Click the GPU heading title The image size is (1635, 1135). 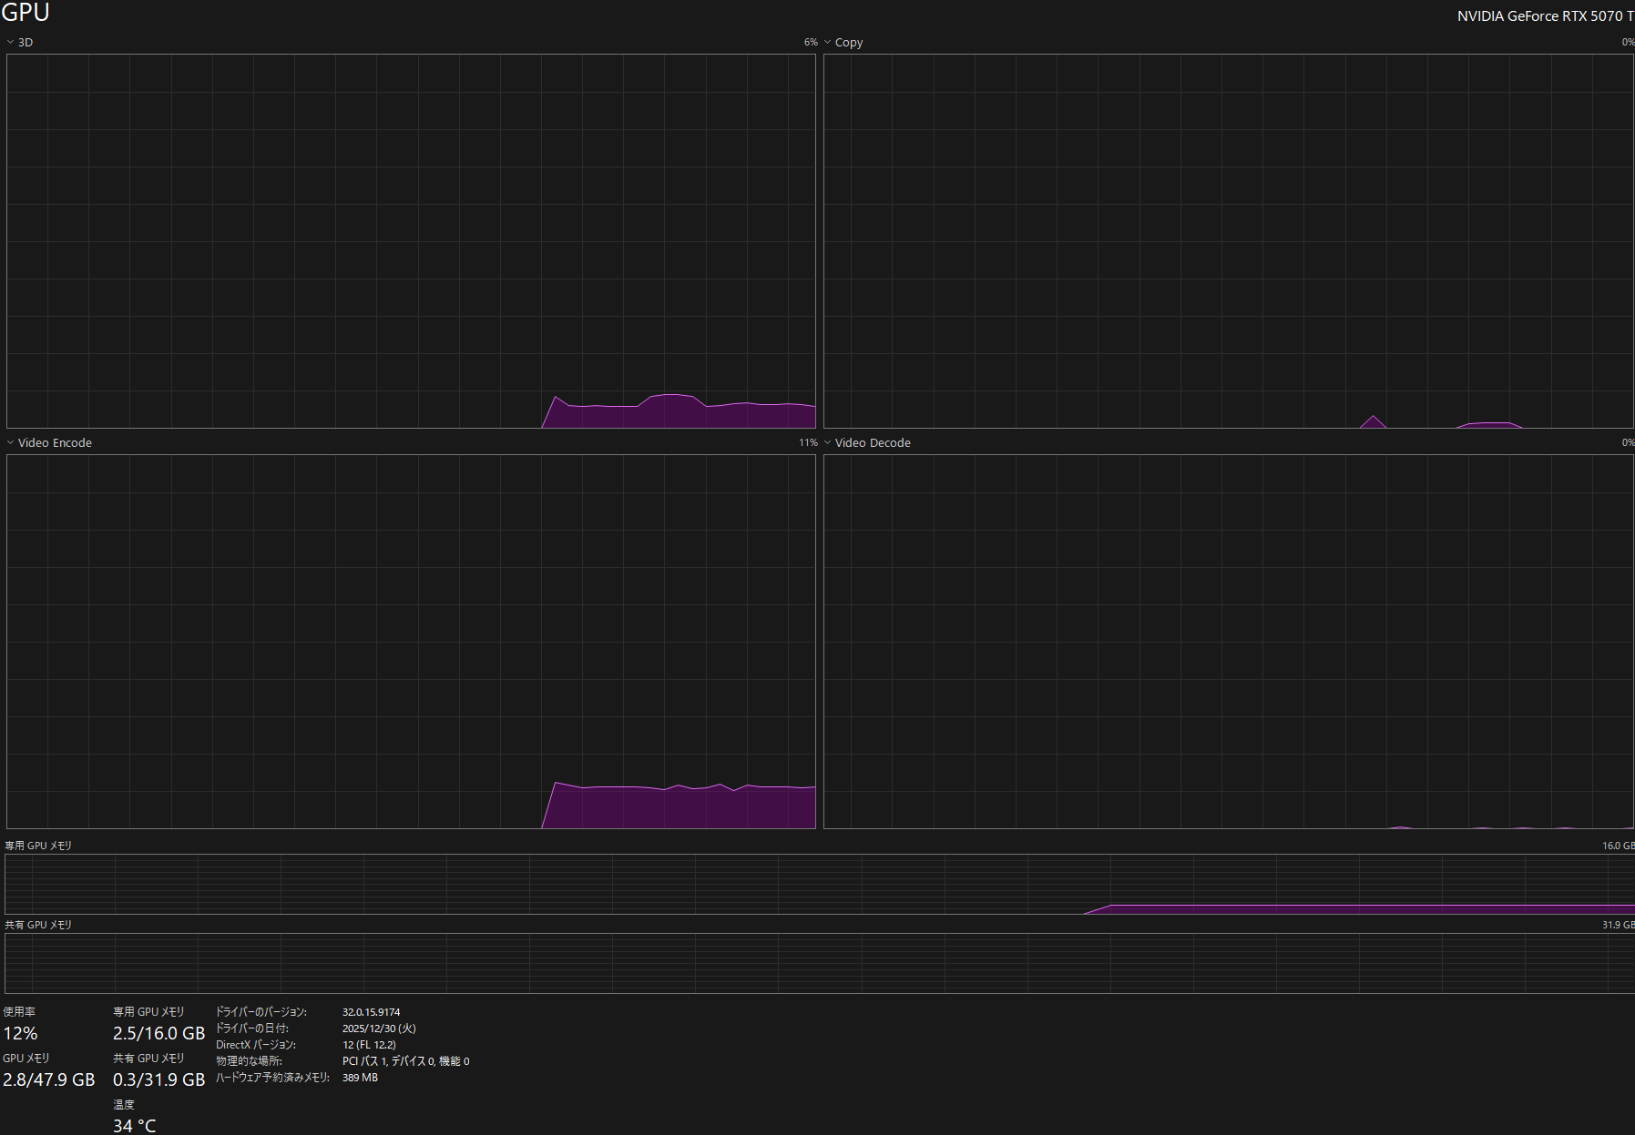pos(26,14)
